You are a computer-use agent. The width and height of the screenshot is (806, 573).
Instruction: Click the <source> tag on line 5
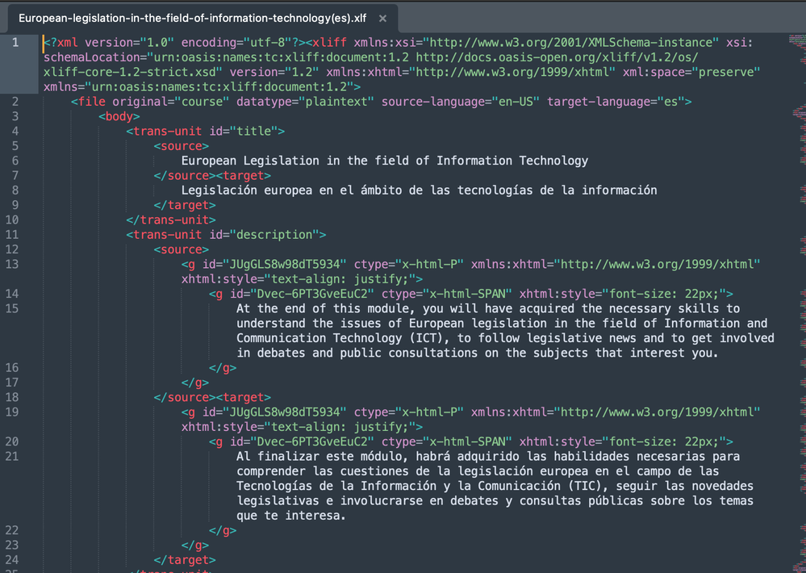tap(181, 146)
